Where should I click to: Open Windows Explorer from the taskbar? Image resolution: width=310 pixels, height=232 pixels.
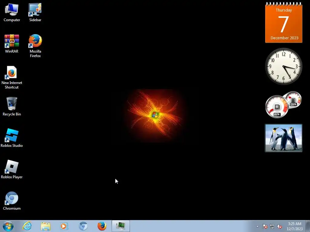46,226
